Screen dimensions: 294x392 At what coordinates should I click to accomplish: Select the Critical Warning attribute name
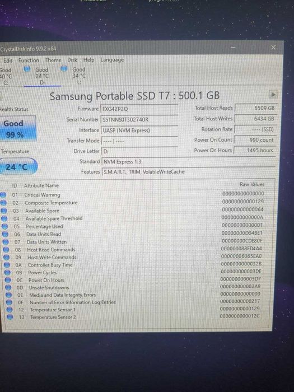tap(42, 195)
